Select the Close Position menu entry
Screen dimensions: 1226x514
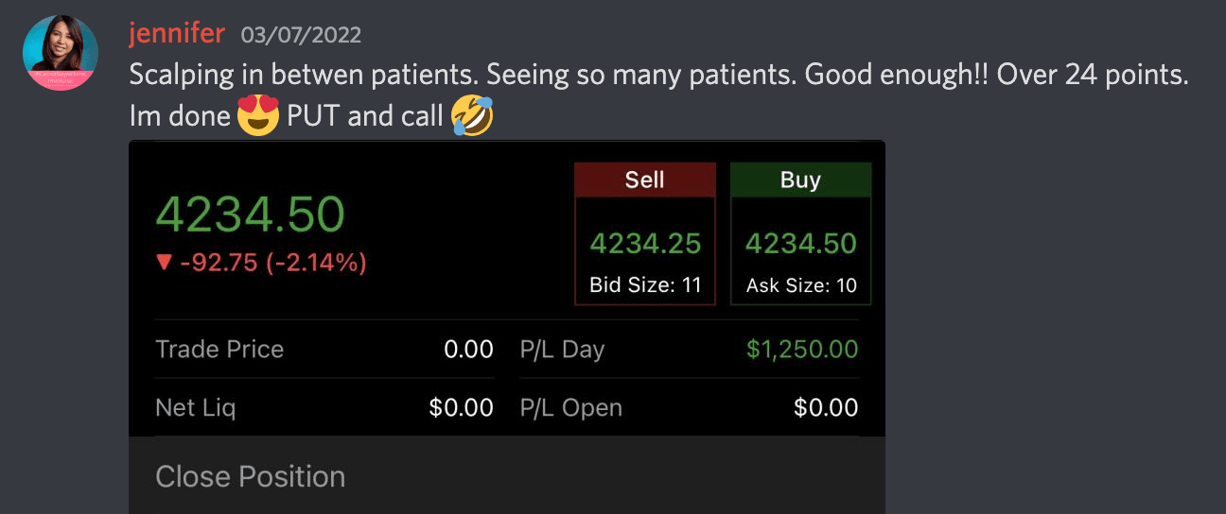[250, 476]
